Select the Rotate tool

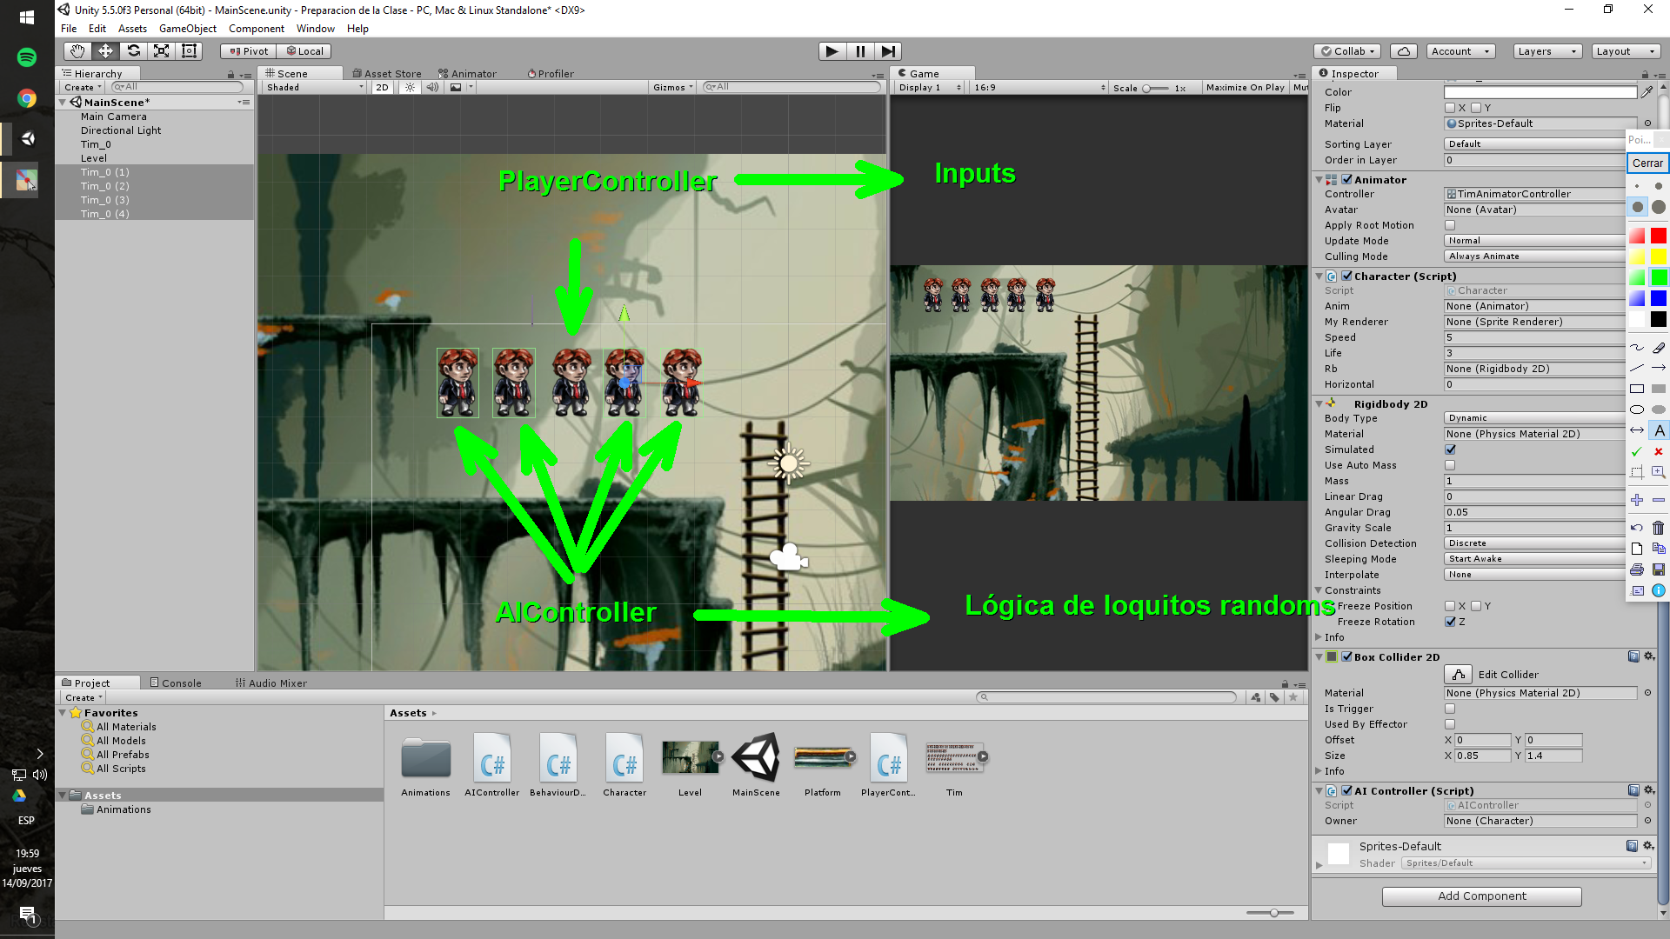pyautogui.click(x=133, y=51)
